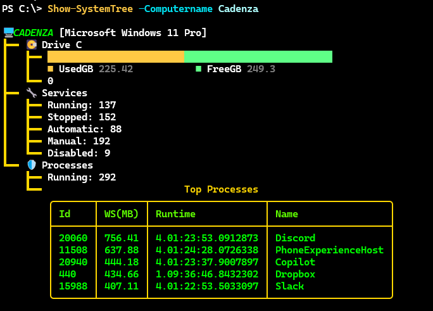This screenshot has width=433, height=311.
Task: Click the working set value 444.18
Action: point(122,262)
